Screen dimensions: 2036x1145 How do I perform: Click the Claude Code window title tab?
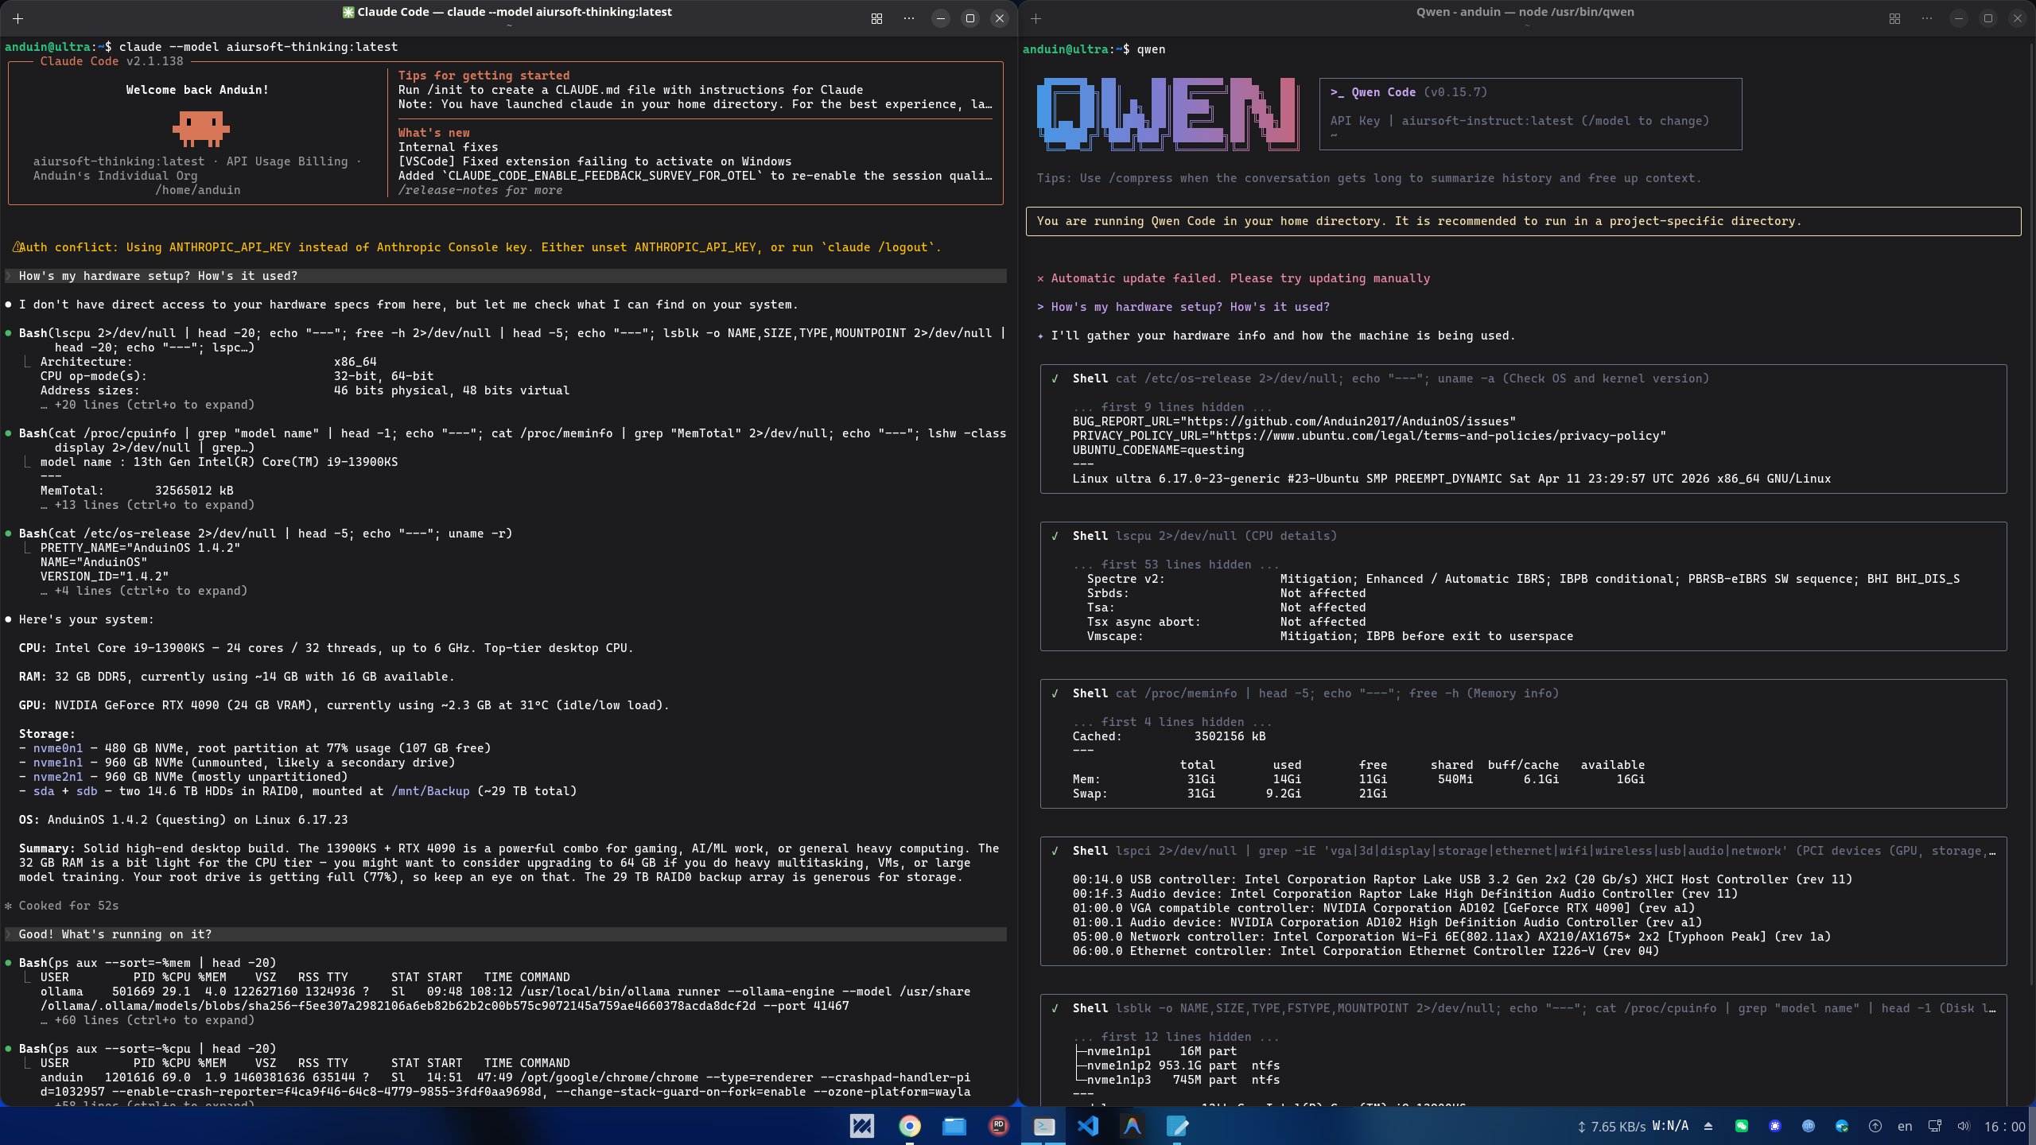(x=507, y=12)
